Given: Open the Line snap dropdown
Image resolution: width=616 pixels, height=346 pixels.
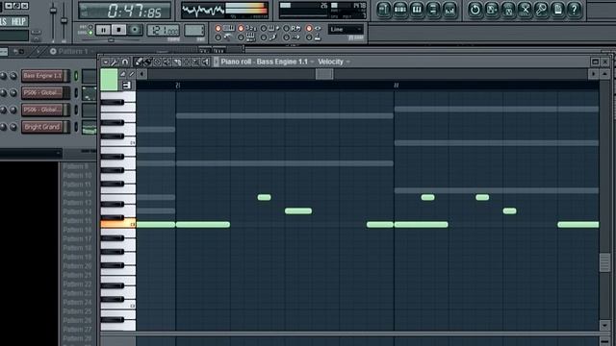Looking at the screenshot, I should (346, 30).
